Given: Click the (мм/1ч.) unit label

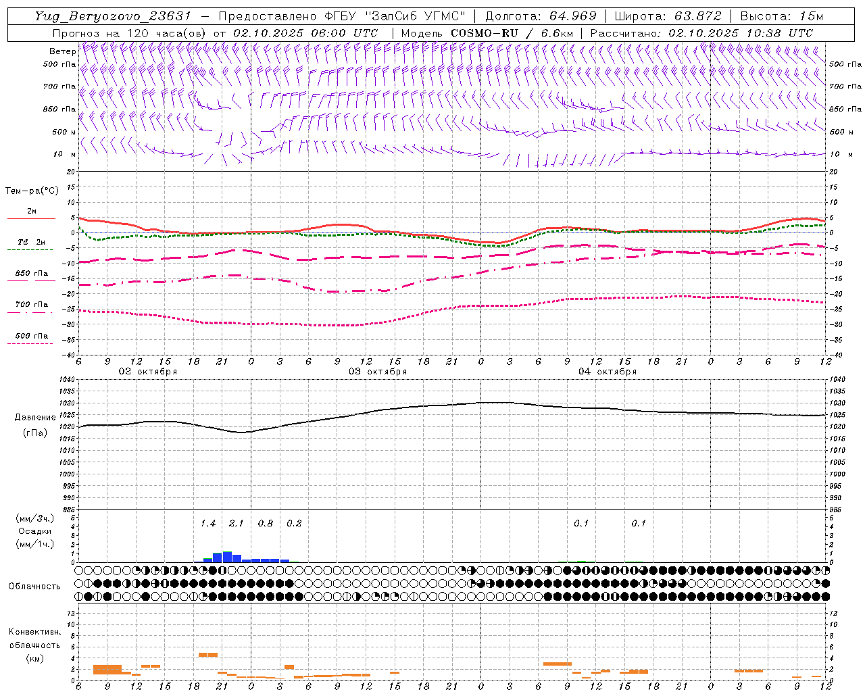Looking at the screenshot, I should tap(34, 544).
